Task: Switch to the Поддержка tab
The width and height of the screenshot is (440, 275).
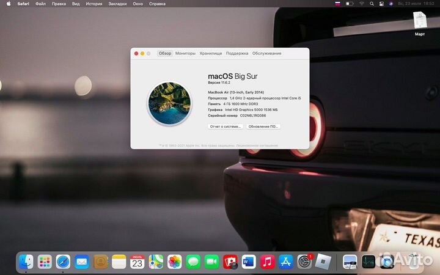Action: point(237,53)
